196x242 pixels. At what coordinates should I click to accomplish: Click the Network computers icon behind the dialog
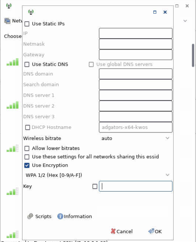coord(7,21)
